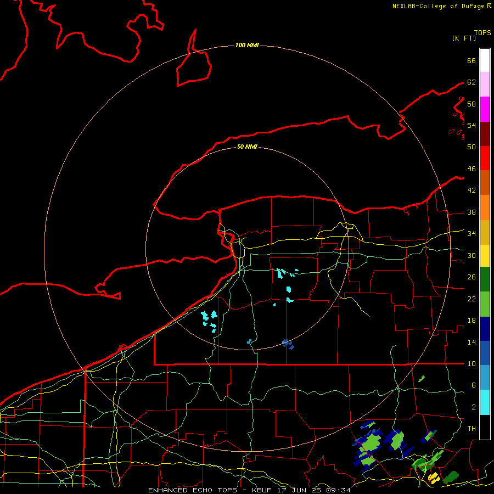Click the '18' scale value
The width and height of the screenshot is (494, 494).
[471, 321]
